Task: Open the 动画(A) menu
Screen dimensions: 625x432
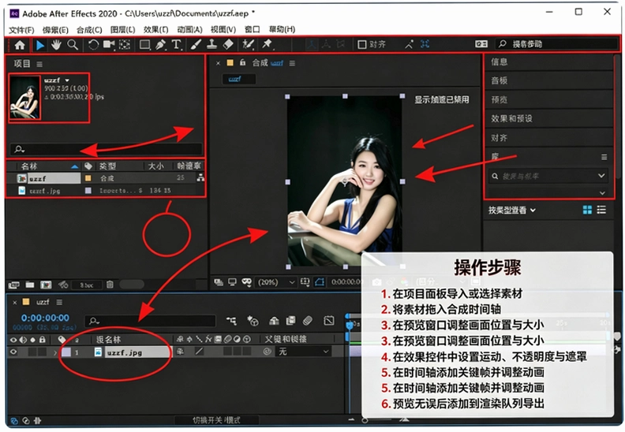Action: tap(189, 29)
